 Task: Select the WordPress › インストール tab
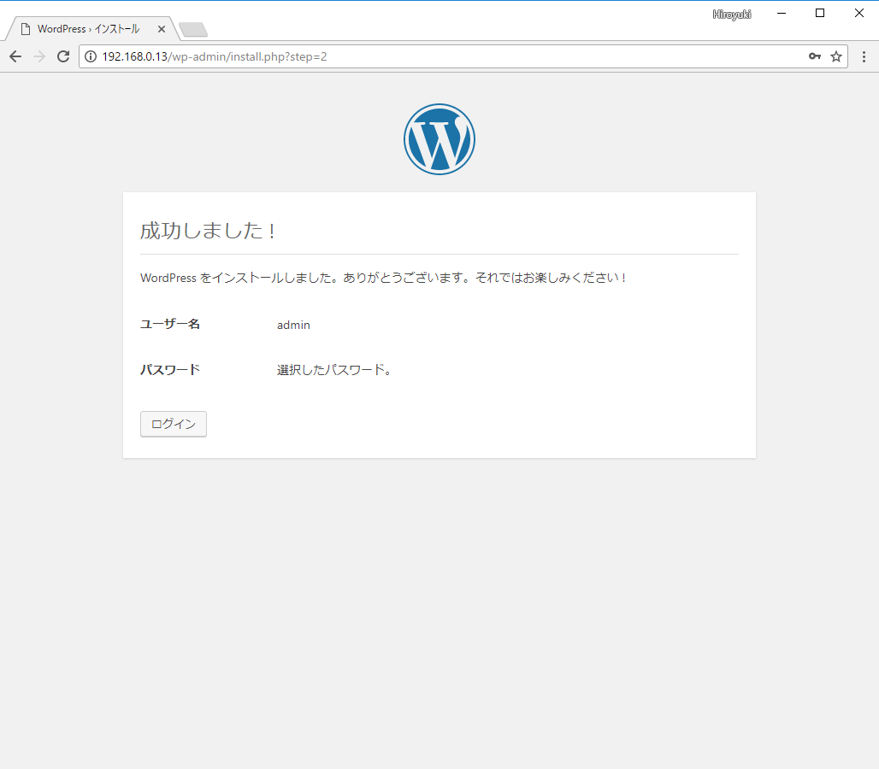tap(92, 29)
